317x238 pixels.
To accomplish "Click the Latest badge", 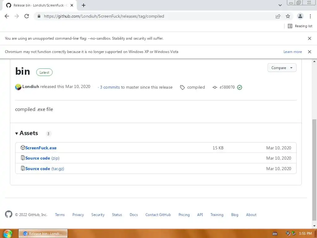I will [44, 73].
